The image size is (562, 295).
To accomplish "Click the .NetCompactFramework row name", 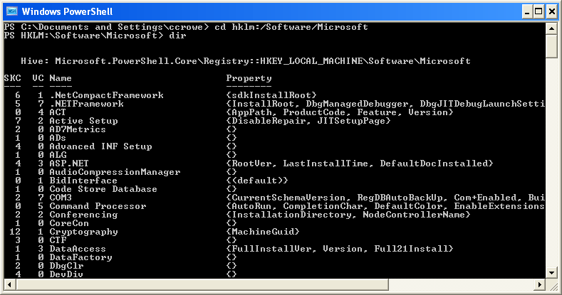I will tap(106, 95).
